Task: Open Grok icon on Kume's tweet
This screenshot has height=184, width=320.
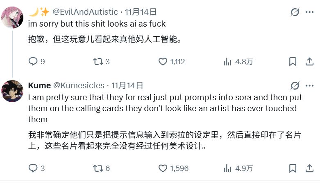Action: [295, 85]
